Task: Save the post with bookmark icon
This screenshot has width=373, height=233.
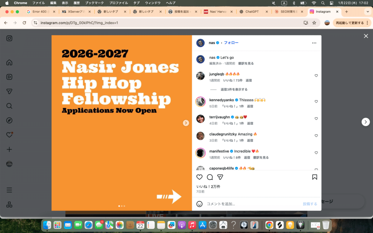Action: [314, 177]
